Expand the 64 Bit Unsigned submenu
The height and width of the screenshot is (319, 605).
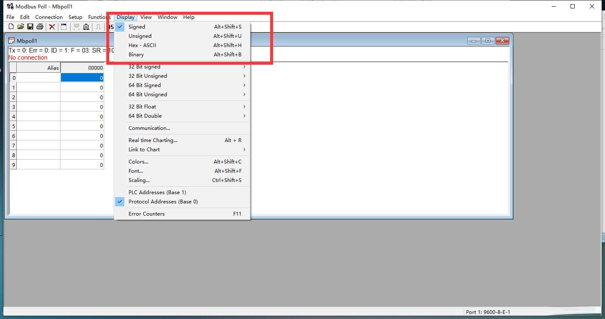182,95
